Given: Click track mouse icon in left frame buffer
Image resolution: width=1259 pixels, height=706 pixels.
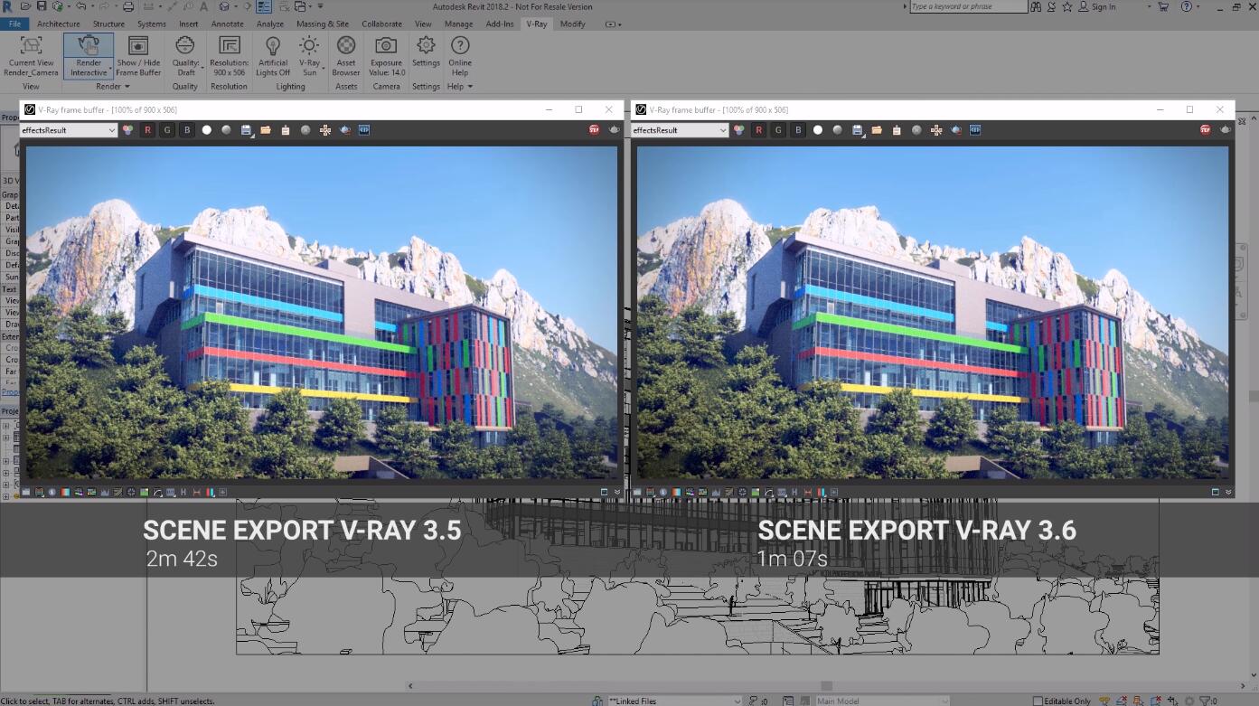Looking at the screenshot, I should pos(325,130).
